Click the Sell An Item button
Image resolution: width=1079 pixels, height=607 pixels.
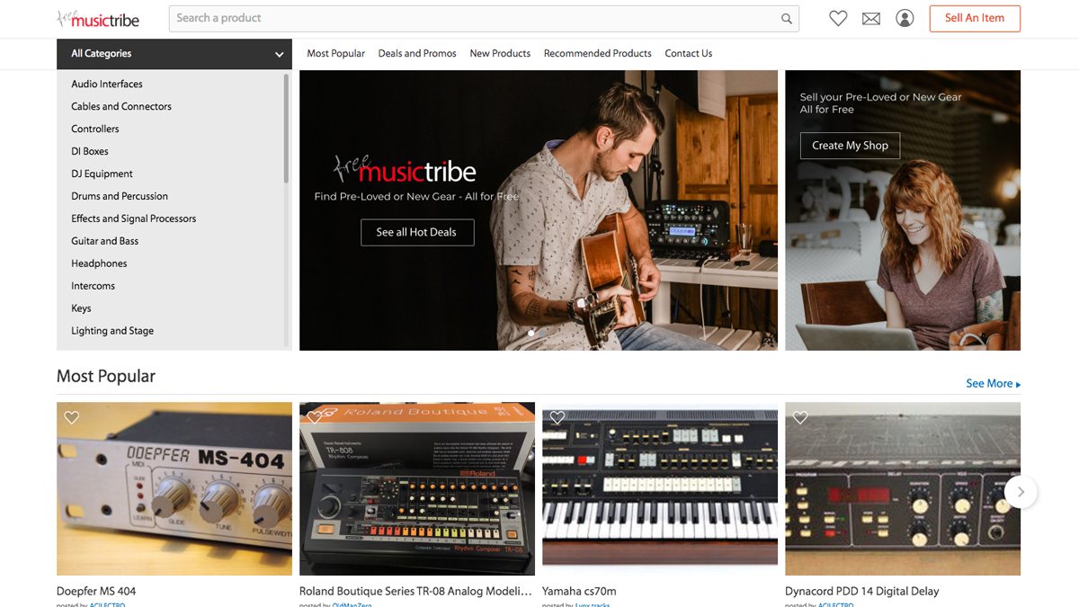point(975,18)
